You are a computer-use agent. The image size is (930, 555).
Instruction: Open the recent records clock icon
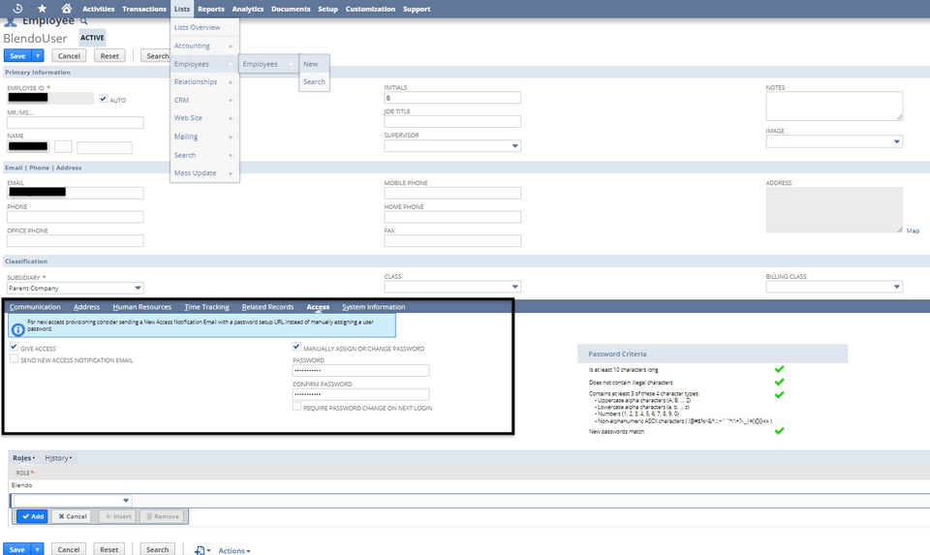click(x=18, y=9)
